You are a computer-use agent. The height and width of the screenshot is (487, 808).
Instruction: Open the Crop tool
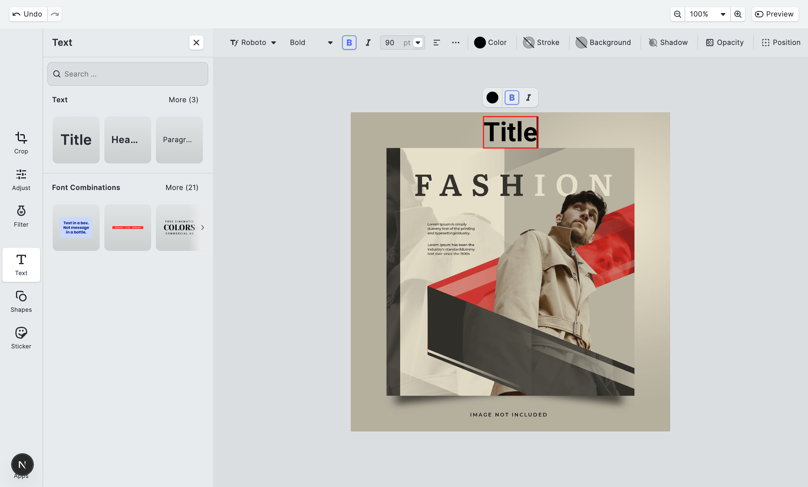click(21, 143)
